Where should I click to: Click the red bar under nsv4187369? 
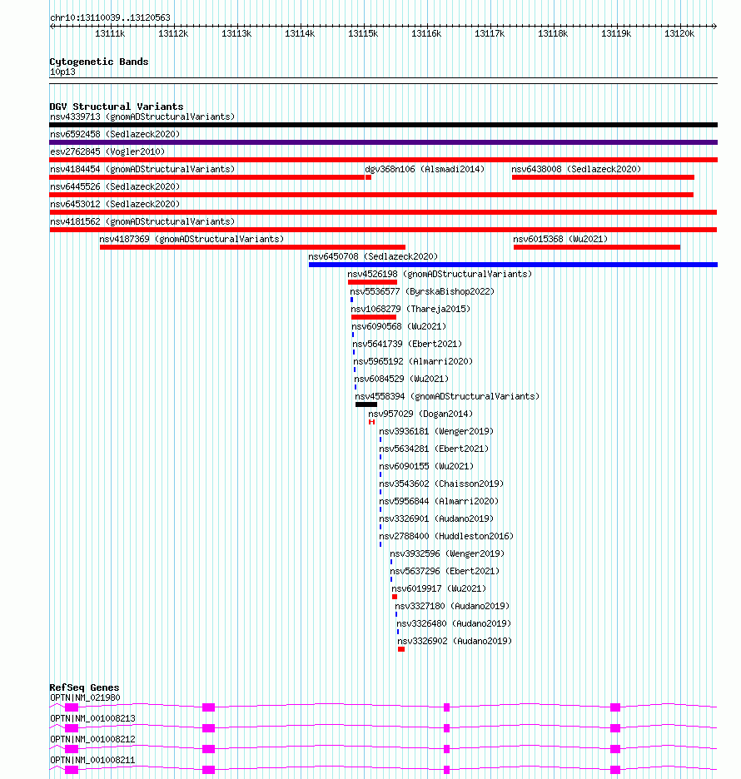pos(252,247)
